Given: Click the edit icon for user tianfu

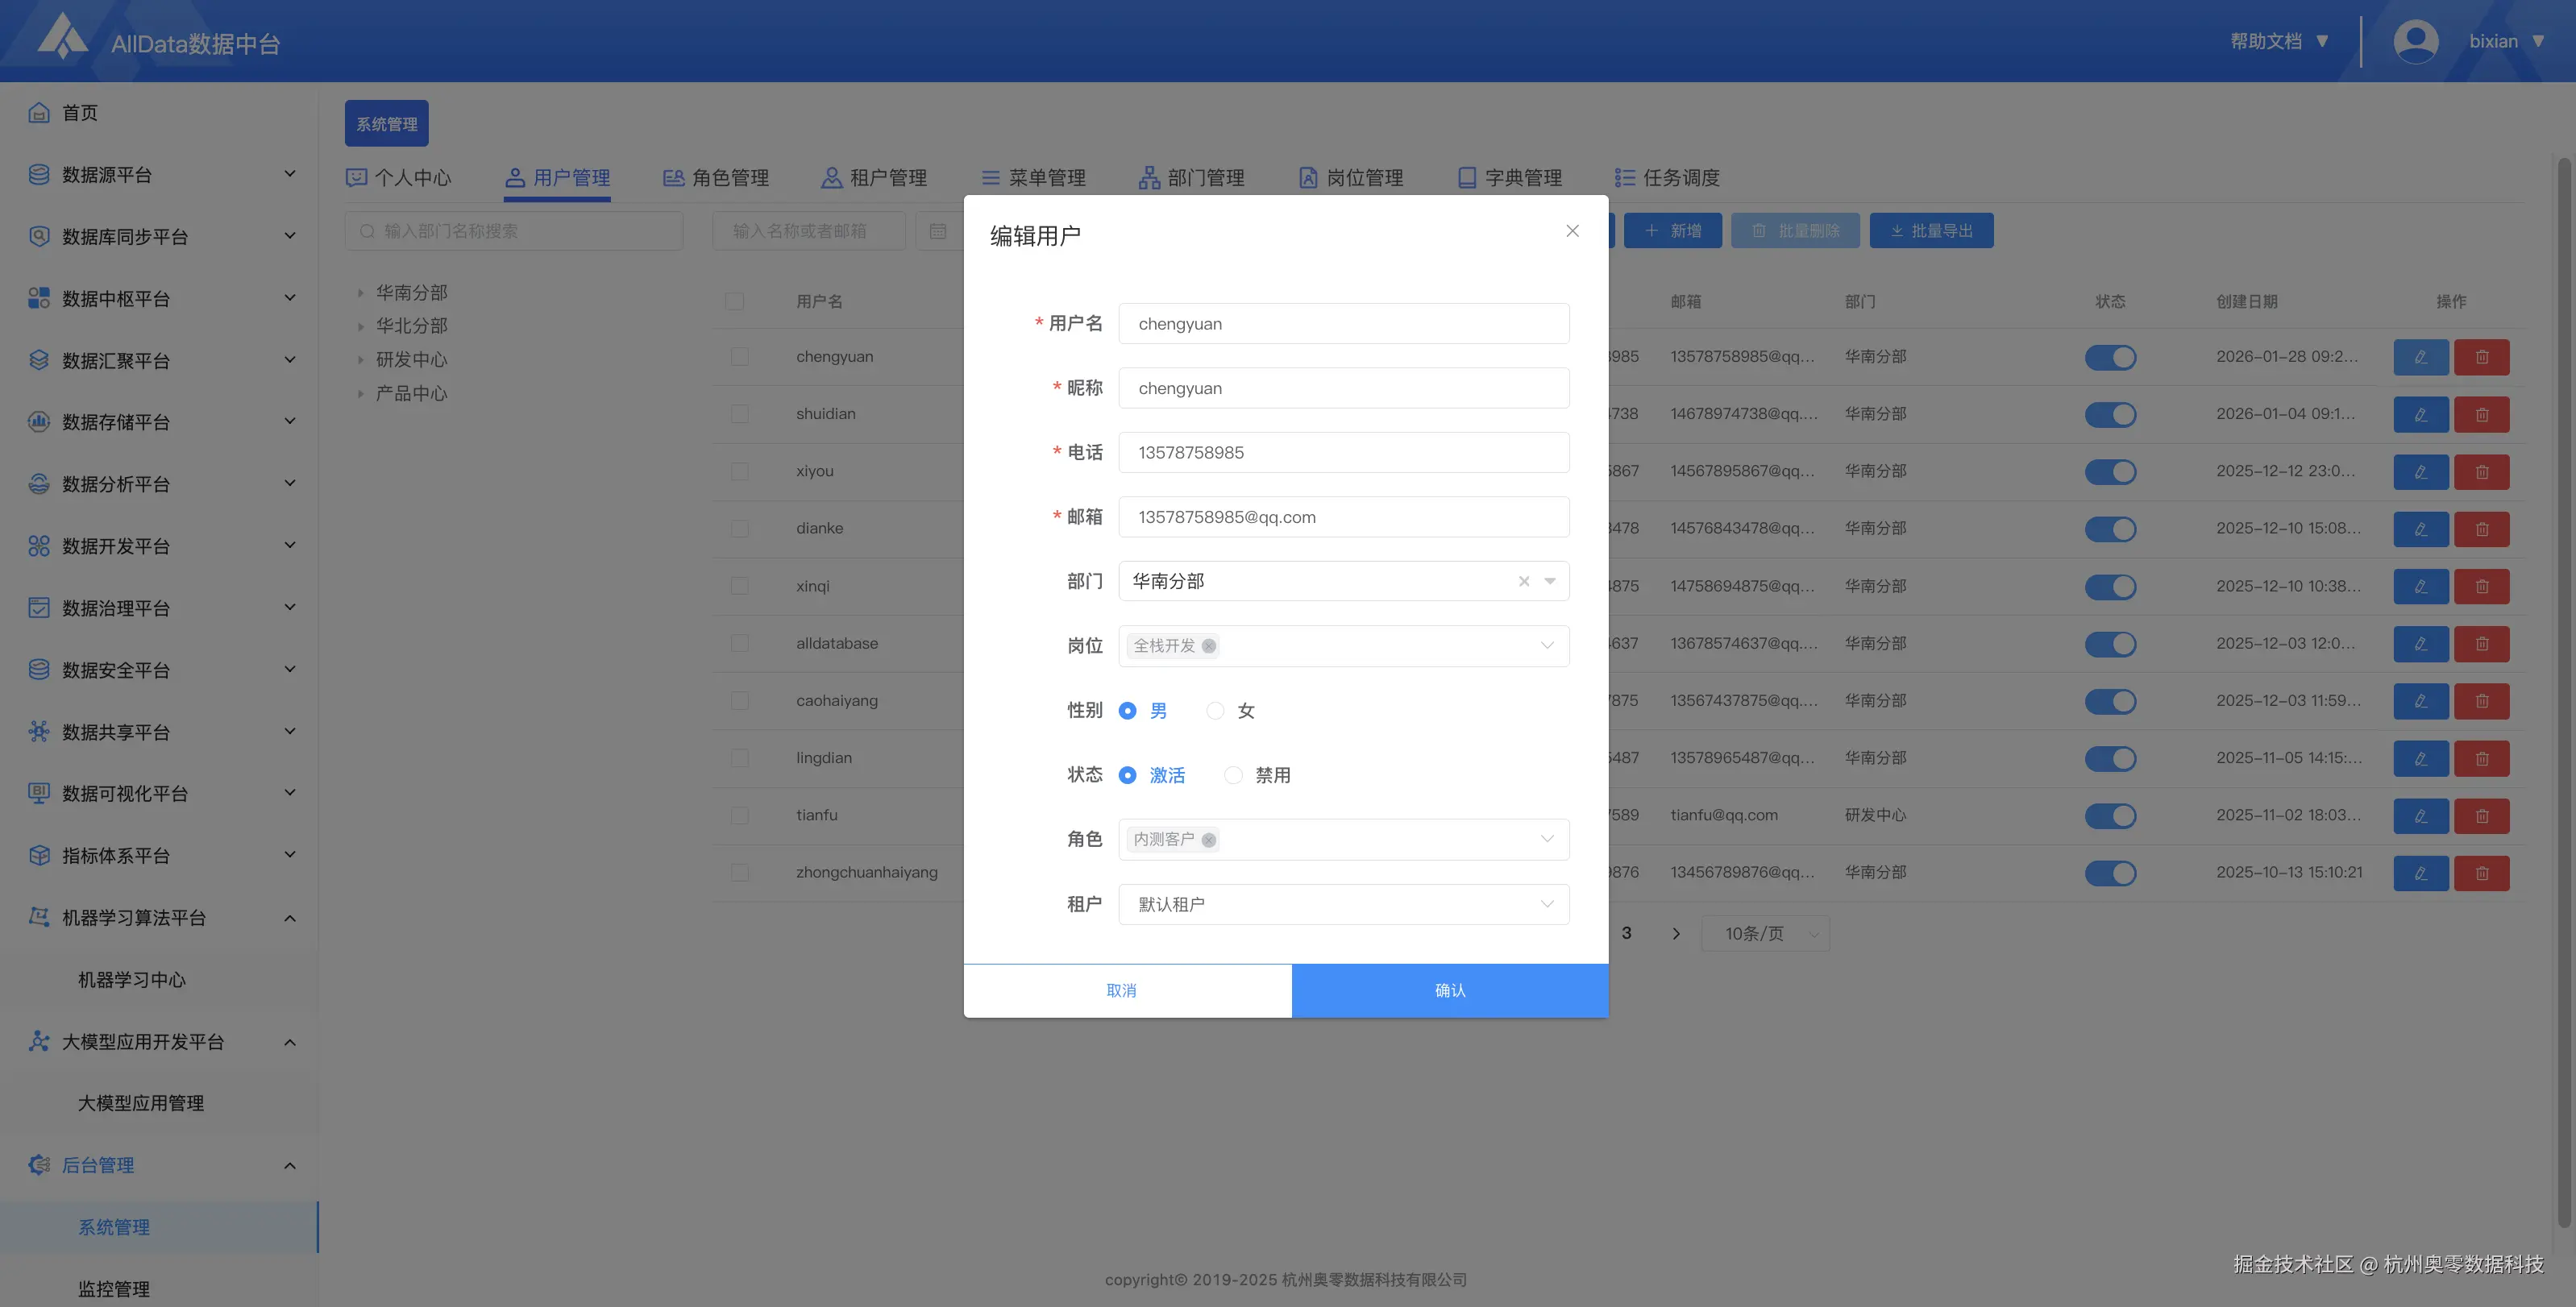Looking at the screenshot, I should pos(2420,816).
